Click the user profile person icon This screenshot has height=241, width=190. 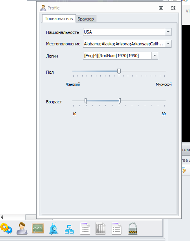pyautogui.click(x=22, y=228)
